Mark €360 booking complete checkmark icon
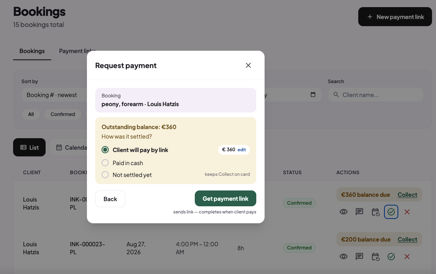 391,212
